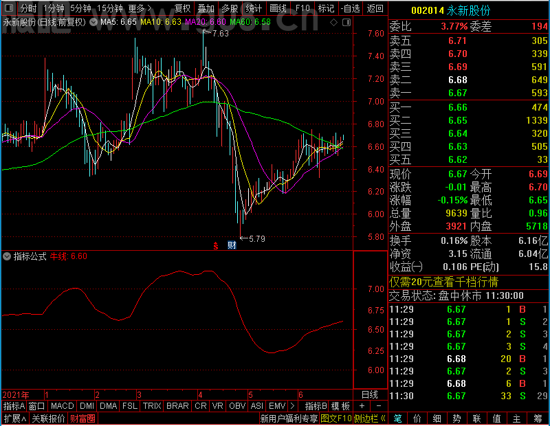Expand the 永新股份 chart settings dropdown
Screen dimensions: 550x426
[x=93, y=23]
